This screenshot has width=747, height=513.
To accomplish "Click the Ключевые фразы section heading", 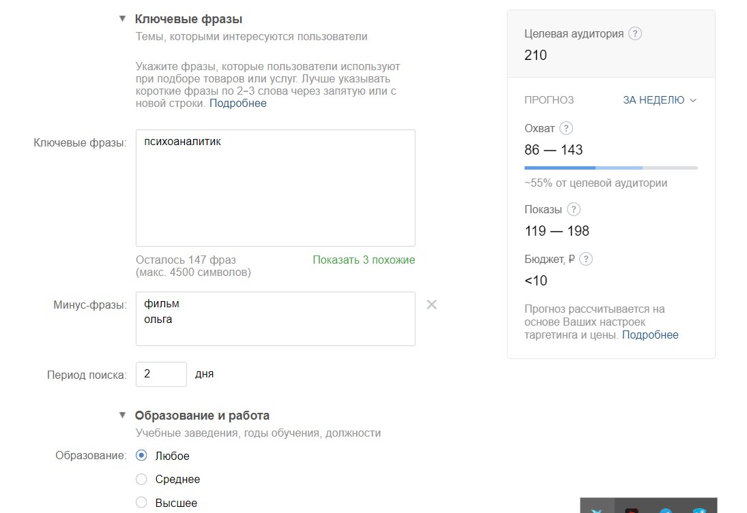I will click(x=189, y=19).
